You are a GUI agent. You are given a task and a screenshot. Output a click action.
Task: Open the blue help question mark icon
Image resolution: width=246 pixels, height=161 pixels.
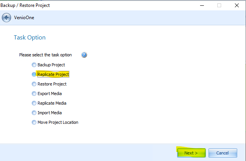point(84,55)
